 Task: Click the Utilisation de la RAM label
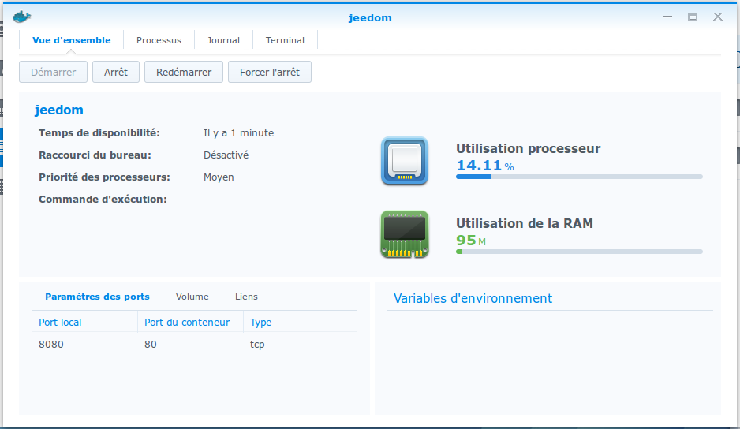[525, 223]
